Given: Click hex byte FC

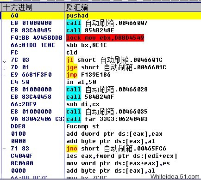Looking at the screenshot, I should [x=14, y=53].
